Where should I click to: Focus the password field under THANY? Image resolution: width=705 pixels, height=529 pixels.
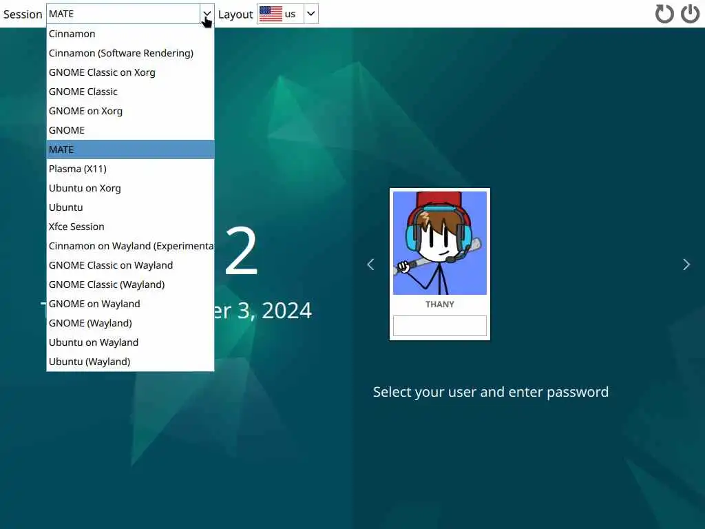(440, 326)
